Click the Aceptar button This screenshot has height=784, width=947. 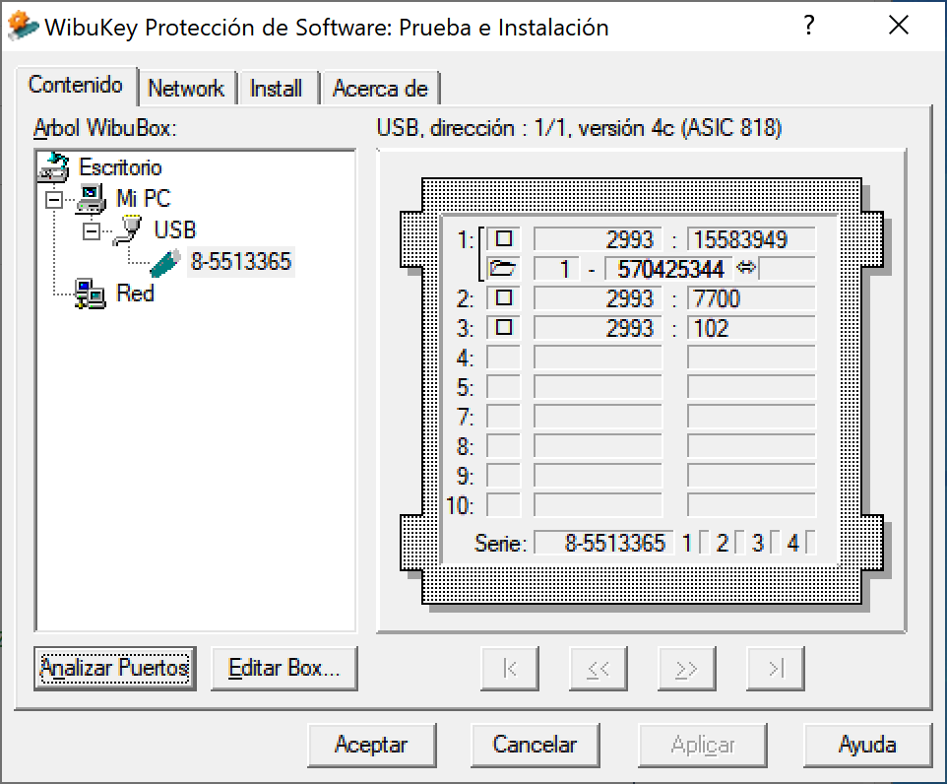(371, 745)
